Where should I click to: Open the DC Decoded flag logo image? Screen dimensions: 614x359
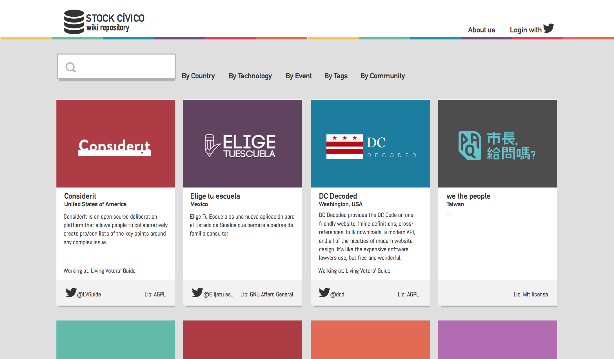pyautogui.click(x=370, y=144)
